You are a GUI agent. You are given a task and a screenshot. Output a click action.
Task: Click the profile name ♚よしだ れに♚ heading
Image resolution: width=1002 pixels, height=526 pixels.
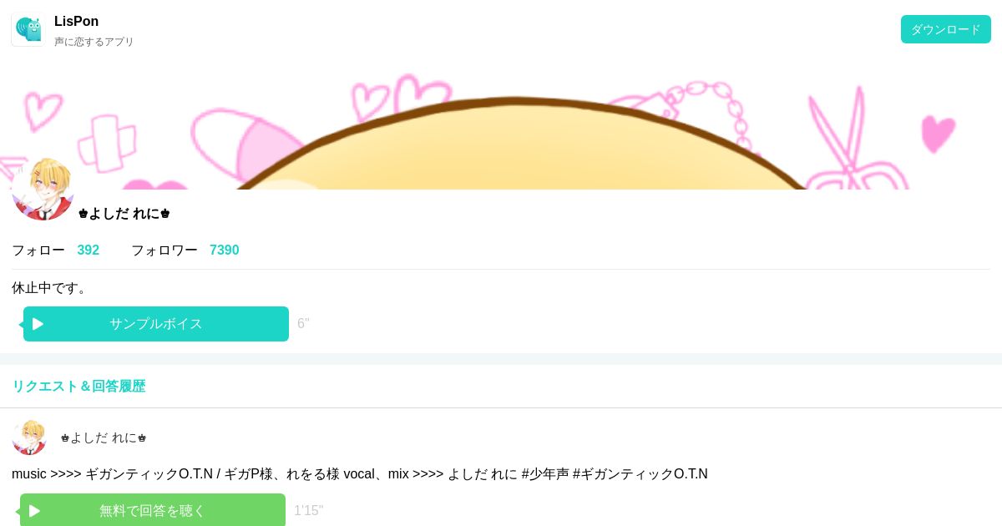click(x=124, y=213)
